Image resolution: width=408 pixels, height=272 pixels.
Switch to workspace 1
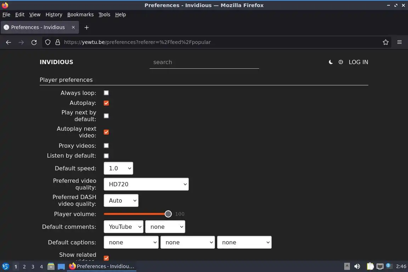[16, 267]
